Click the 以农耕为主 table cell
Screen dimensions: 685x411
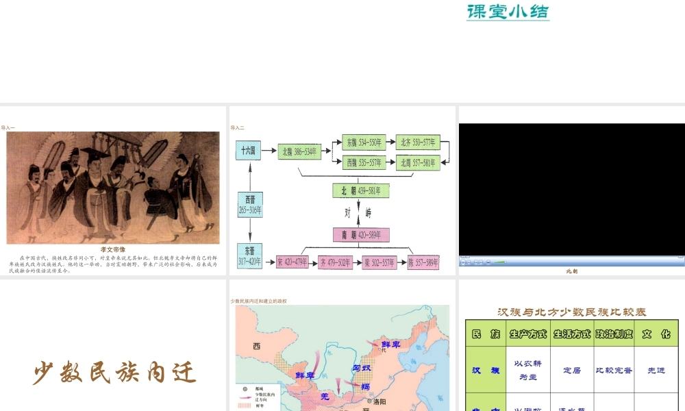527,370
